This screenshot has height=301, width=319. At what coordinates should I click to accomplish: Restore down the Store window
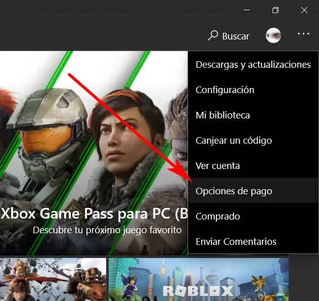276,10
